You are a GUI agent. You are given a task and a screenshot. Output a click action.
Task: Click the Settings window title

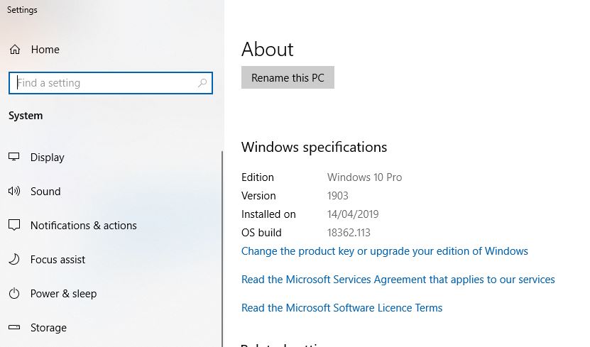pyautogui.click(x=22, y=10)
